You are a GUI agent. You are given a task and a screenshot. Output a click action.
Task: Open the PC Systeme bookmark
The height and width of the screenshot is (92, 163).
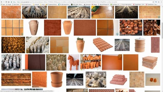tap(51, 5)
